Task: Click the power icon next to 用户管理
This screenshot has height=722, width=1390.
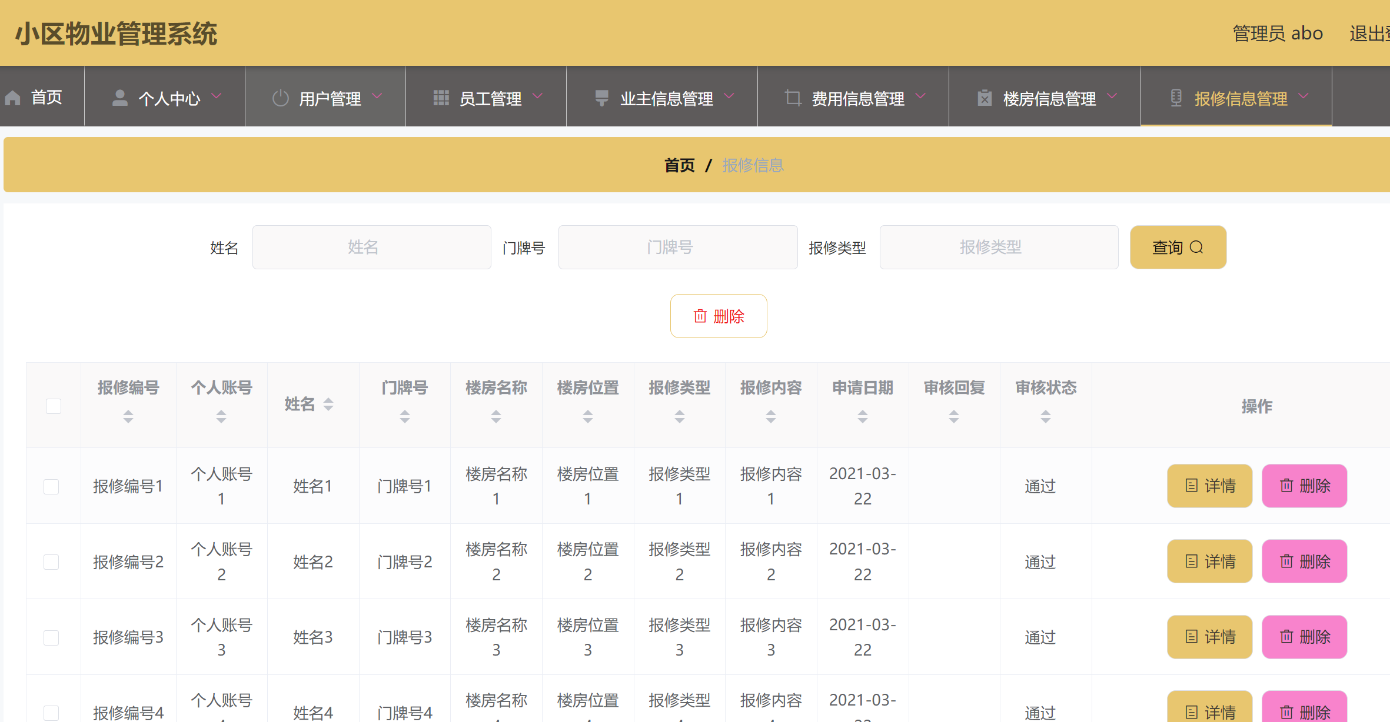Action: pos(281,98)
